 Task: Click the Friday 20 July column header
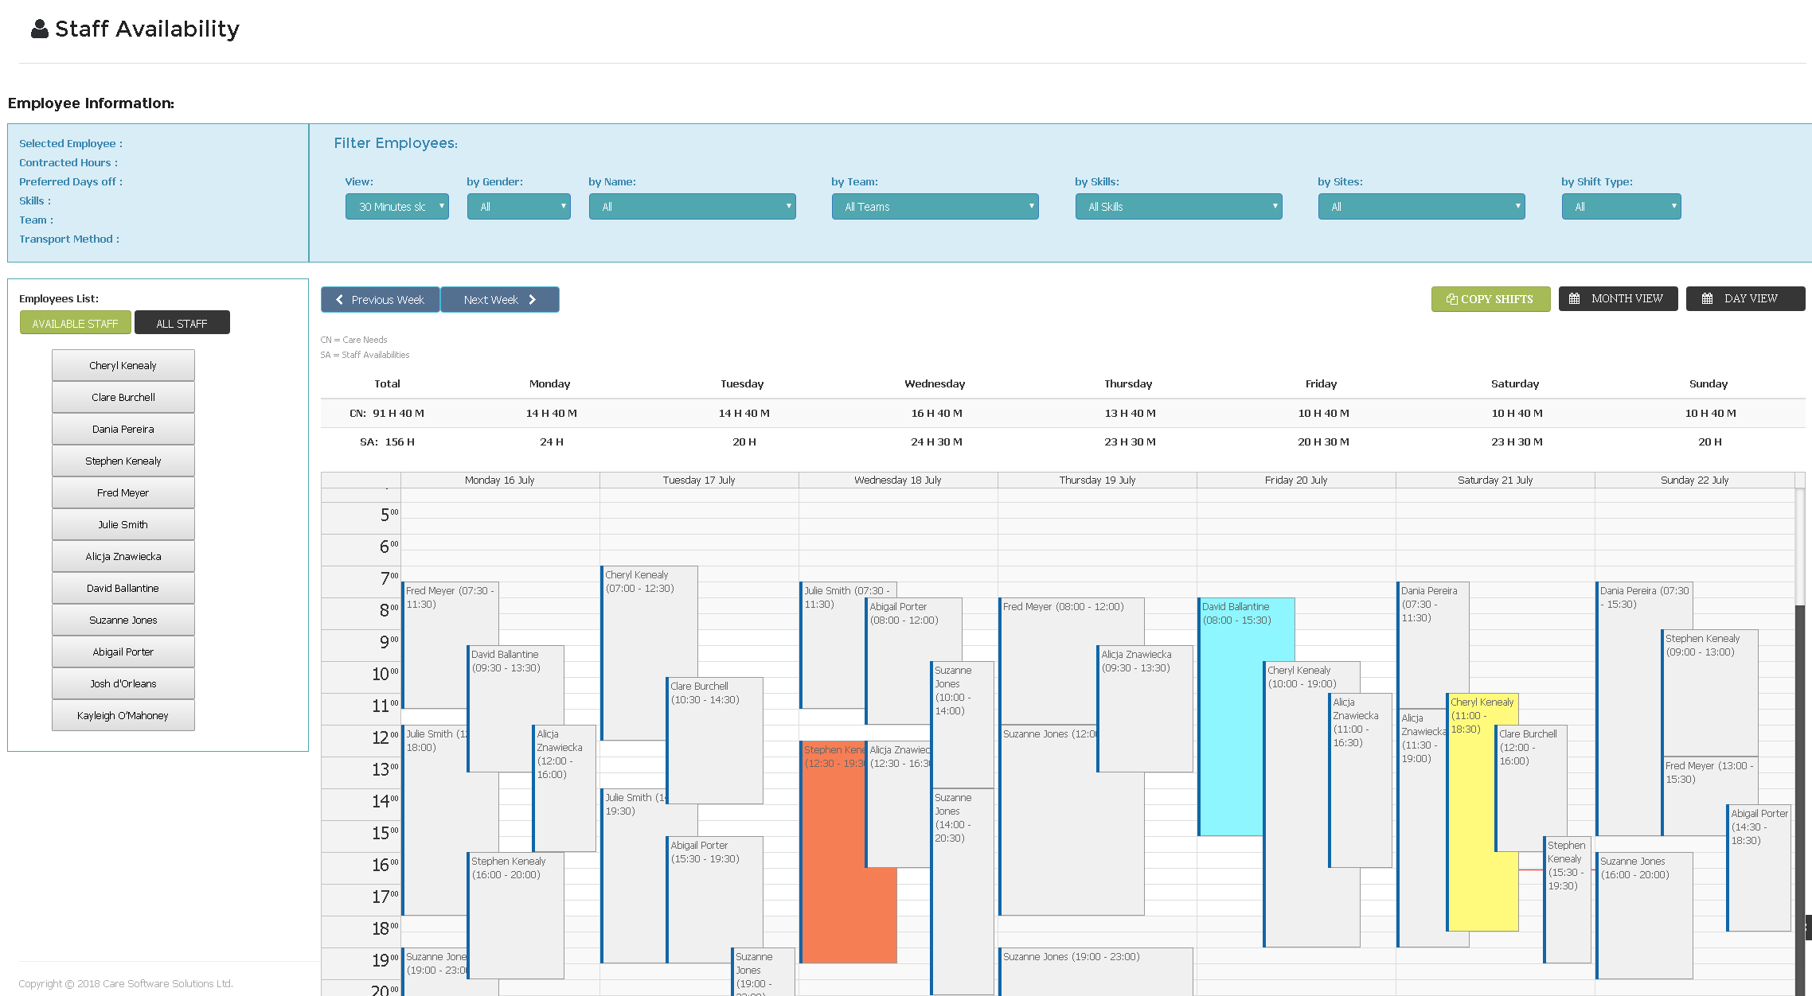(1296, 480)
